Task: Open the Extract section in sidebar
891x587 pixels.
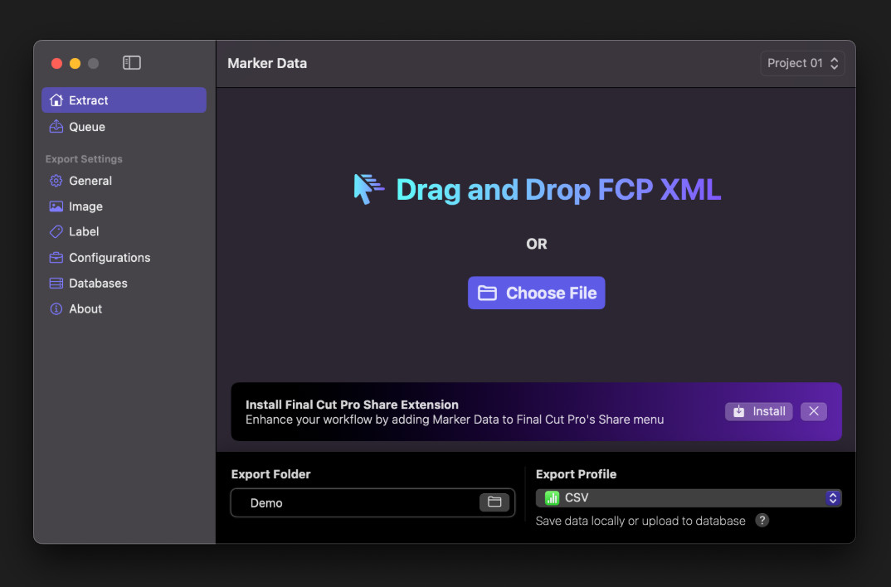Action: [x=124, y=100]
